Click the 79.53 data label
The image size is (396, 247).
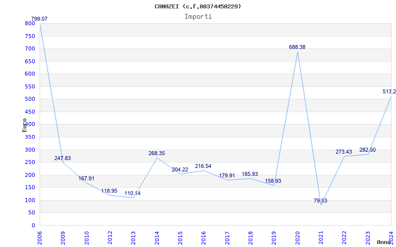point(320,201)
